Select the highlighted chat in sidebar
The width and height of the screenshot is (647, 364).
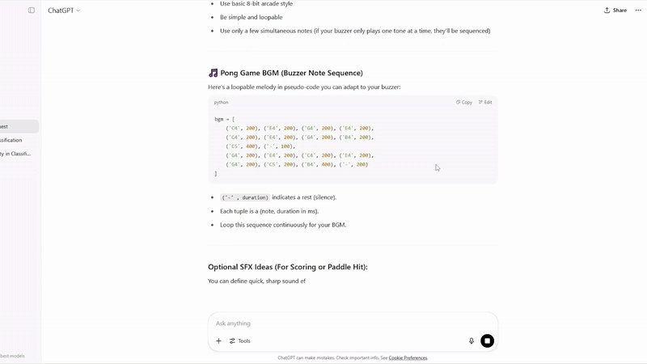point(16,126)
